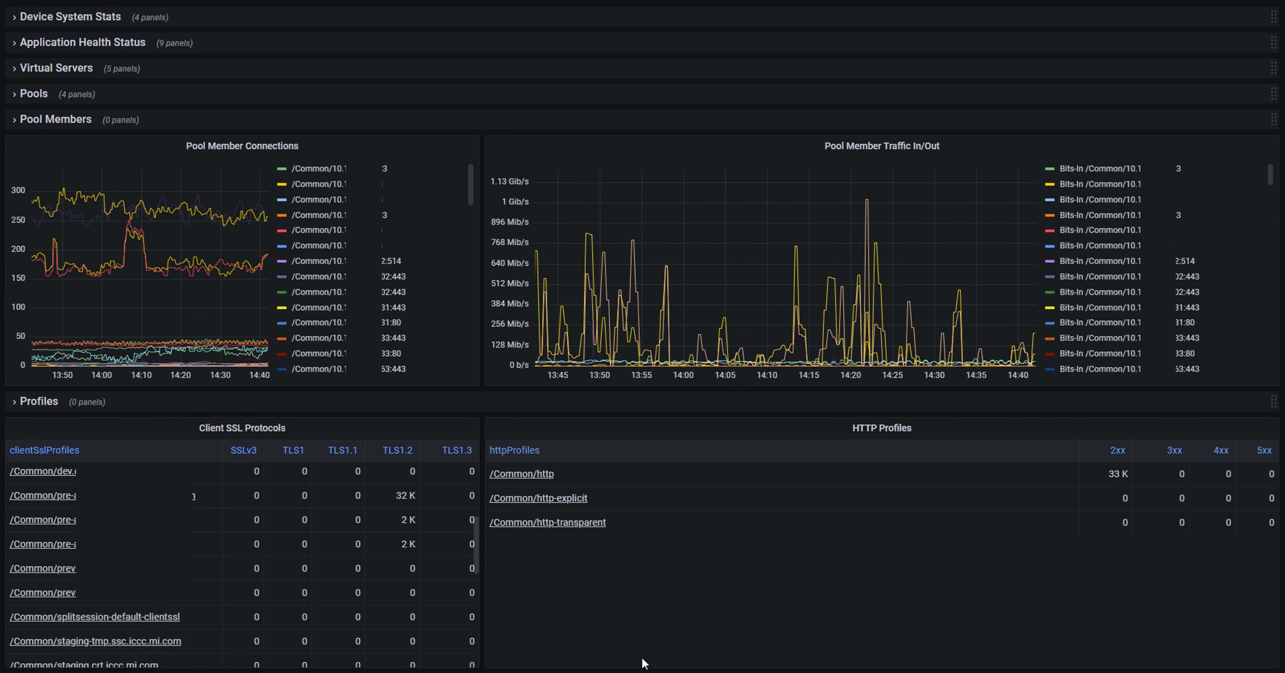Sort Client SSL Protocols by TLS1.2 column
This screenshot has height=673, width=1285.
(x=397, y=450)
